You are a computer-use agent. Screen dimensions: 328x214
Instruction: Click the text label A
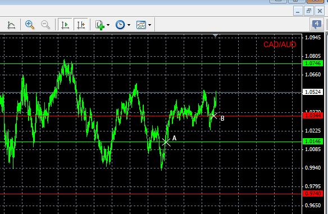(x=174, y=138)
